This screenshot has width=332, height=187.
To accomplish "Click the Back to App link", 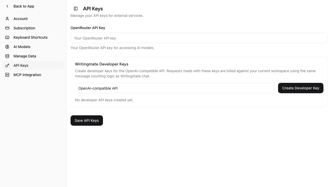I will (x=24, y=6).
